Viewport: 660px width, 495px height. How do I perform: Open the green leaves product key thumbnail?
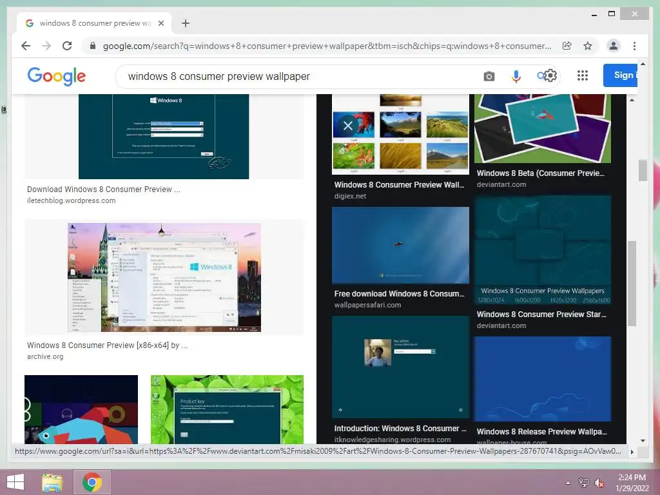[x=227, y=409]
